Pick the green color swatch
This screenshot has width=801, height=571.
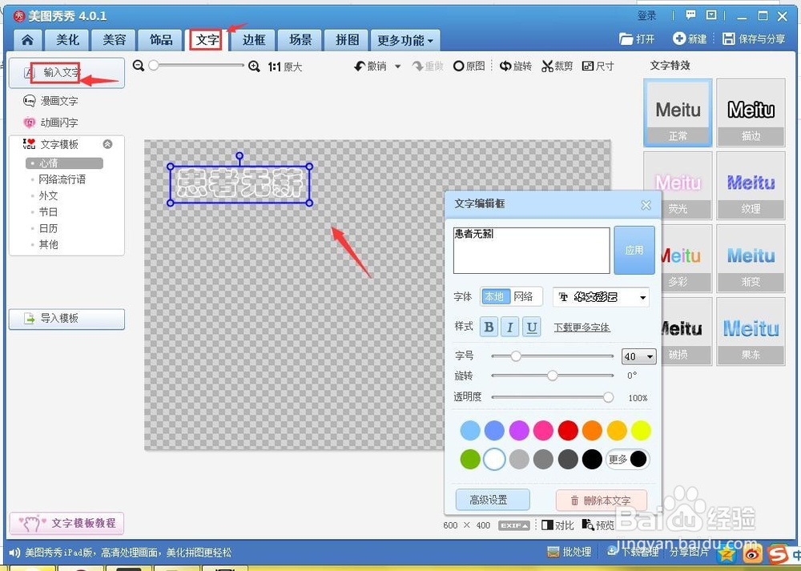pos(470,459)
